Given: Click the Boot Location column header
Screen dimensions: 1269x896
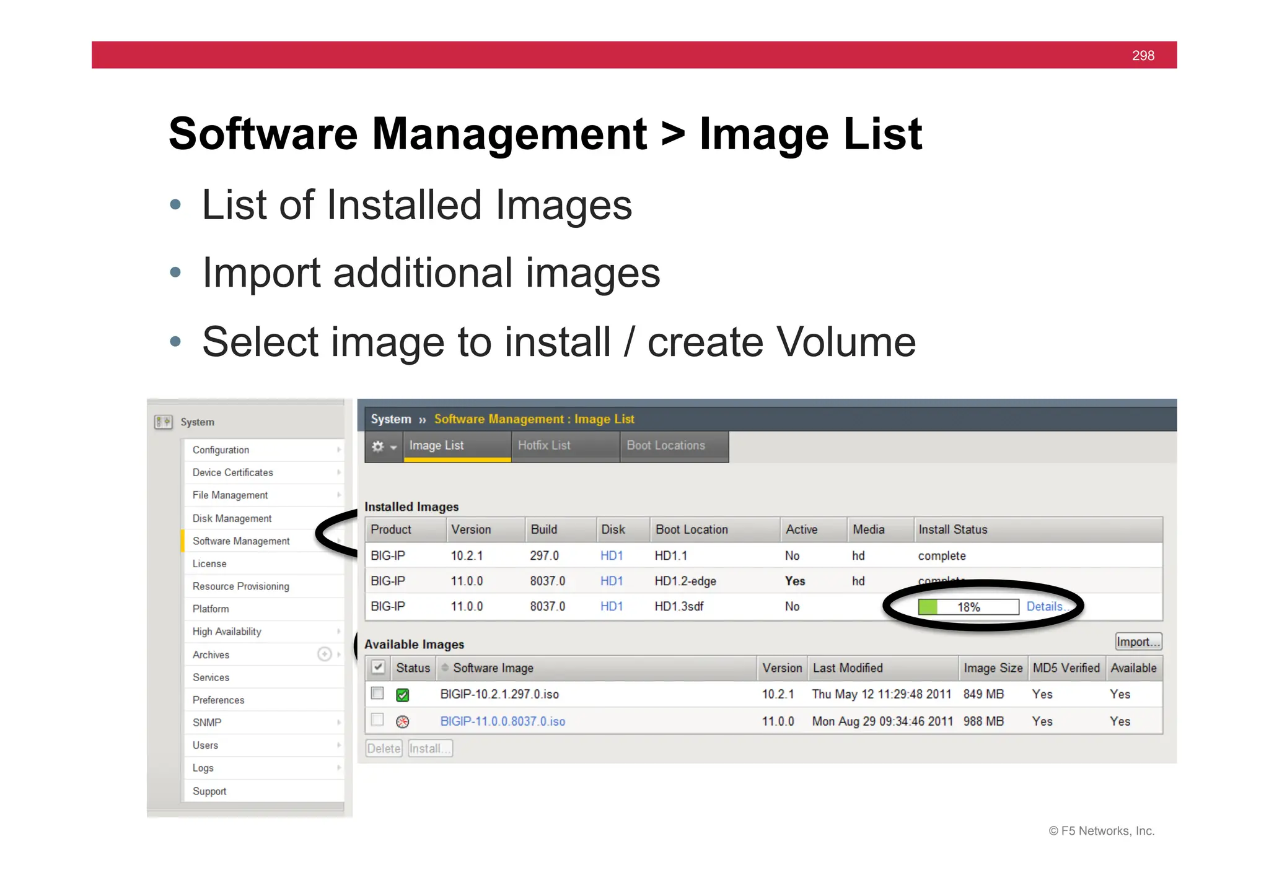Looking at the screenshot, I should 715,530.
